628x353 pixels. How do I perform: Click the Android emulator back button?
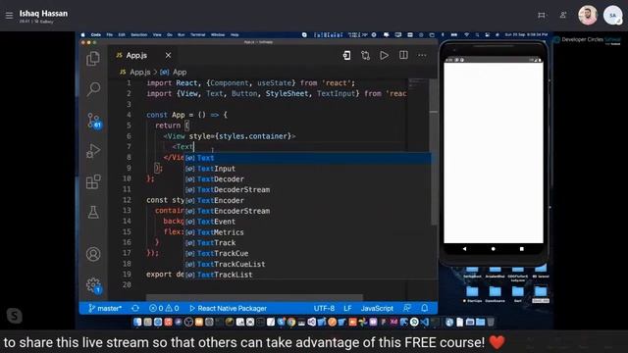click(x=464, y=248)
